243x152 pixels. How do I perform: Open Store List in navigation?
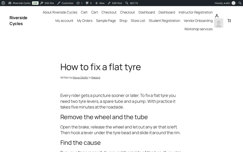pos(138,21)
